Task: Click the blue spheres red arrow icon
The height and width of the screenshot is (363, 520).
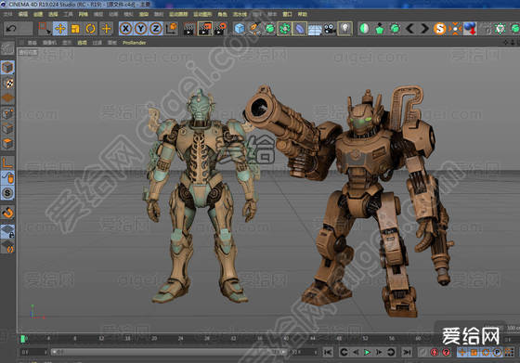Action: coord(470,29)
